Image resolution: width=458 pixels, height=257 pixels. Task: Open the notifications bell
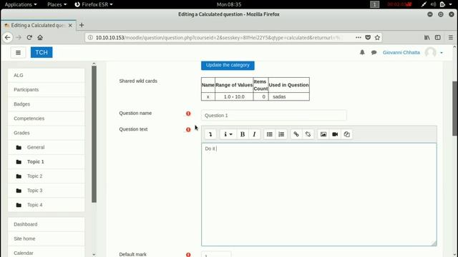tap(362, 52)
